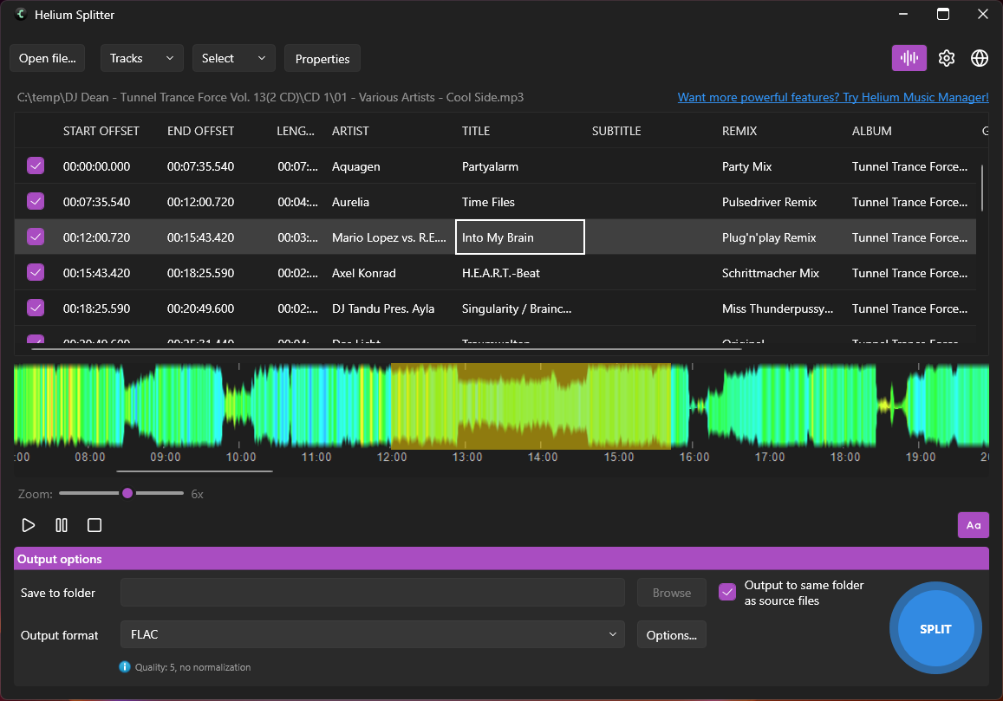Toggle the waveform view icon
The width and height of the screenshot is (1003, 701).
[x=909, y=58]
